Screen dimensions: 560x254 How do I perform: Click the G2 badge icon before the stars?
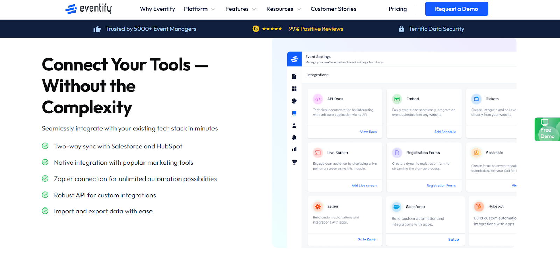(x=256, y=29)
